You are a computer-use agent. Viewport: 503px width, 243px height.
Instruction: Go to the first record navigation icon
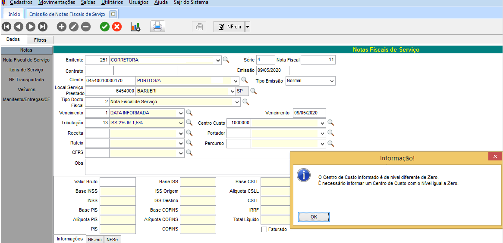coord(6,27)
